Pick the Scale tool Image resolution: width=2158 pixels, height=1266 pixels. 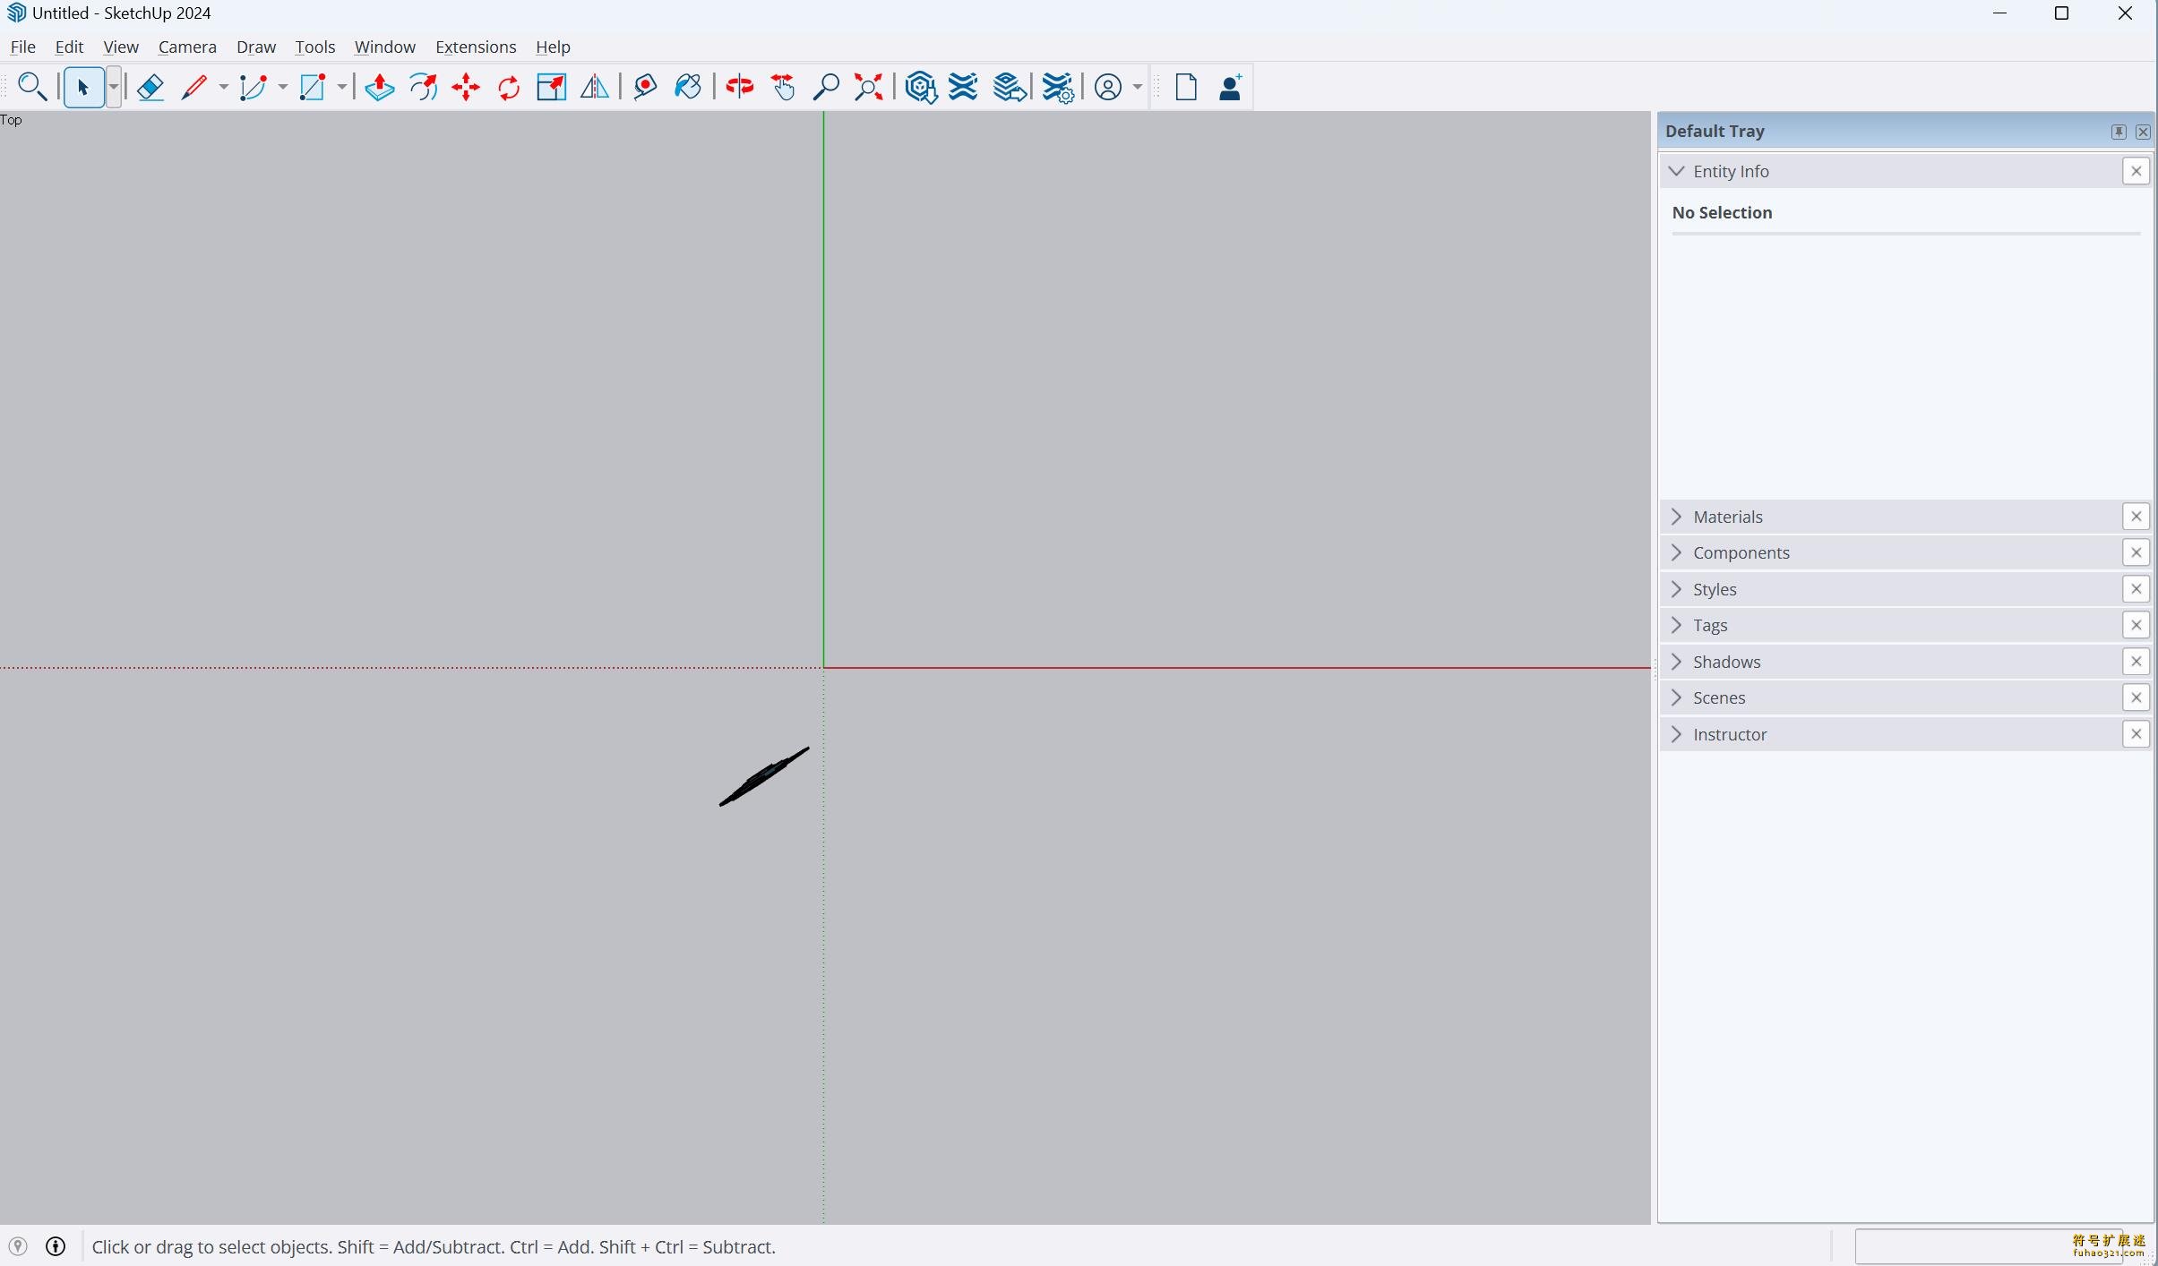[x=551, y=87]
